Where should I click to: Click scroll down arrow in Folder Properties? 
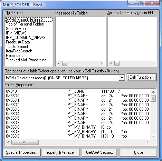click(153, 137)
